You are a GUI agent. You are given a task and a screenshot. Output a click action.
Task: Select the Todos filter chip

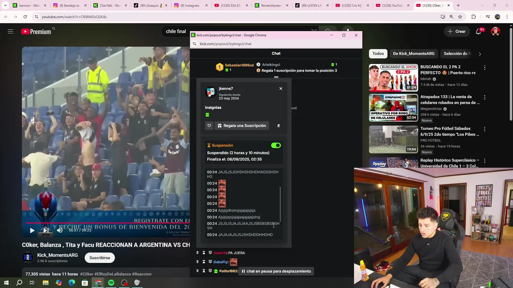[x=378, y=54]
